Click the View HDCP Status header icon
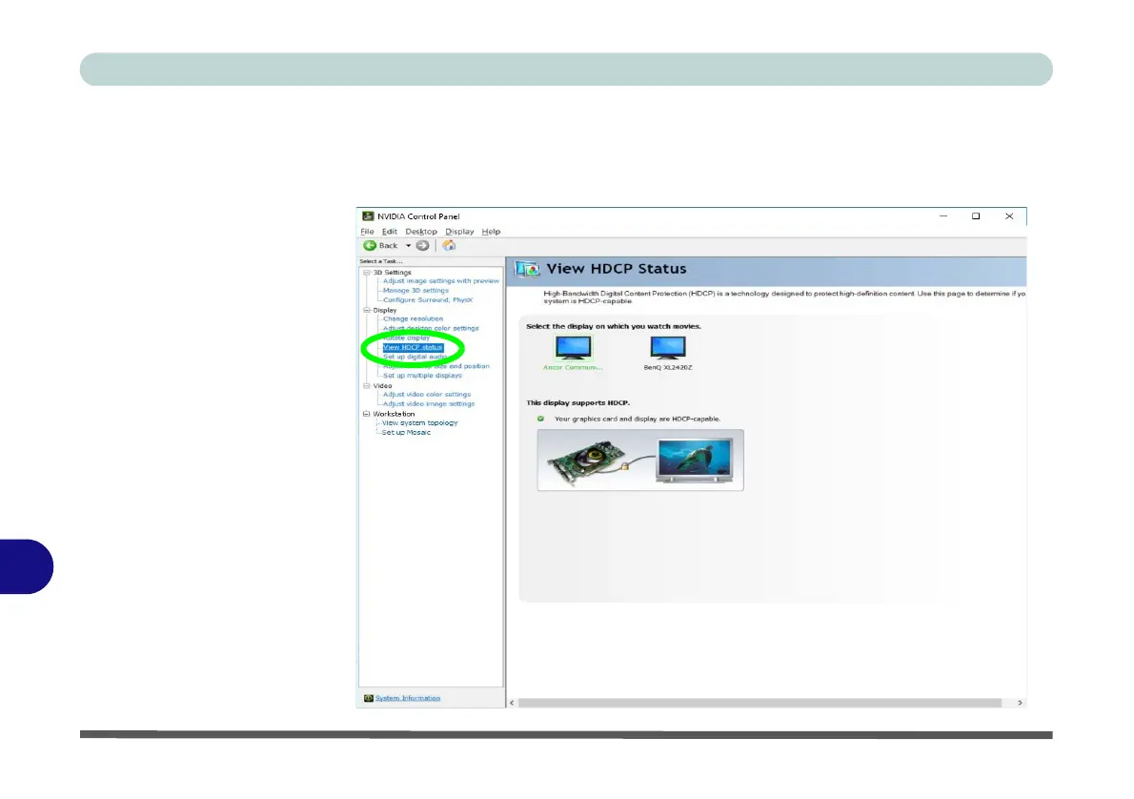This screenshot has width=1134, height=799. 527,269
